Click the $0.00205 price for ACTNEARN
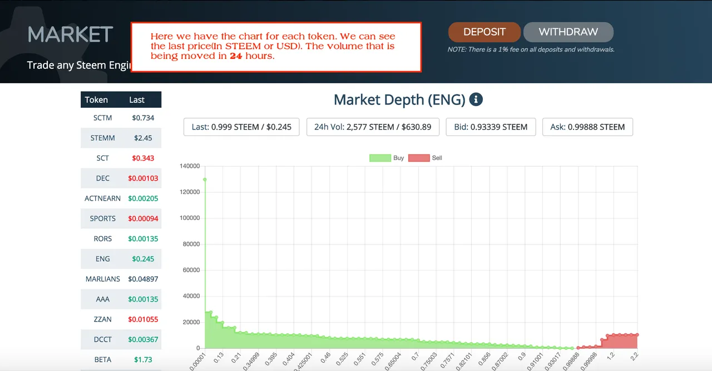The image size is (712, 371). [x=143, y=198]
